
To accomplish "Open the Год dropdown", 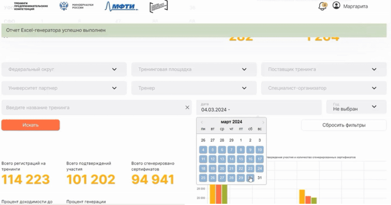I will (356, 107).
